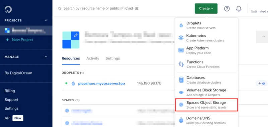Select Spaces Object Storage menu entry
Image resolution: width=268 pixels, height=127 pixels.
point(206,105)
